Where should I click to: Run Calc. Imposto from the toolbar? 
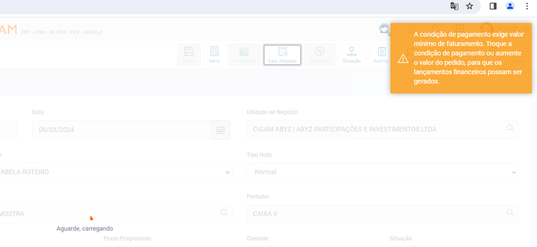pos(282,55)
